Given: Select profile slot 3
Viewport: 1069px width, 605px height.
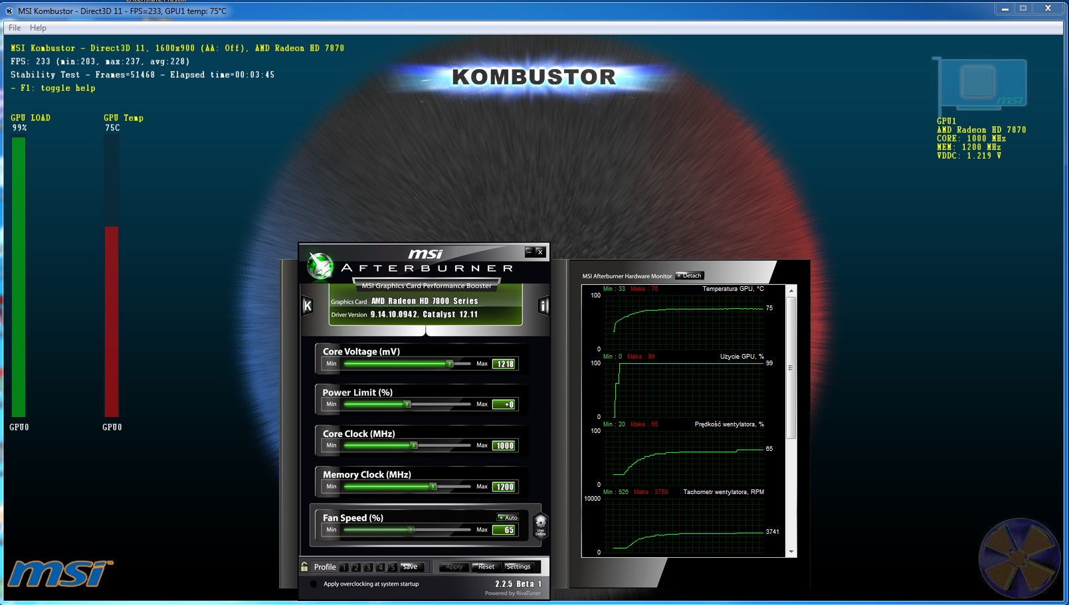Looking at the screenshot, I should pyautogui.click(x=368, y=567).
